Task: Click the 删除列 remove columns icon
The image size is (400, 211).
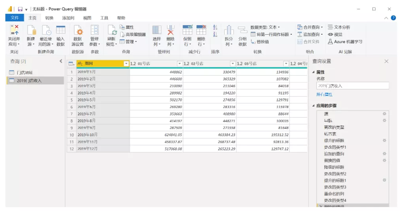Action: click(x=170, y=30)
